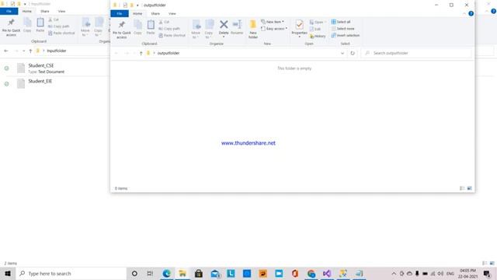Expand the Properties dropdown arrow

tap(299, 37)
